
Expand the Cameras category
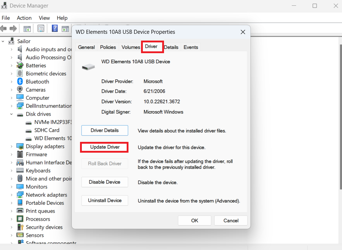(11, 90)
